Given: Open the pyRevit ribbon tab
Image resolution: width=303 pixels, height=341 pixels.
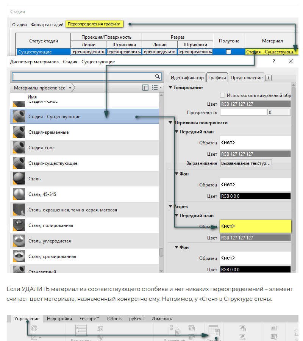Looking at the screenshot, I should [x=136, y=319].
